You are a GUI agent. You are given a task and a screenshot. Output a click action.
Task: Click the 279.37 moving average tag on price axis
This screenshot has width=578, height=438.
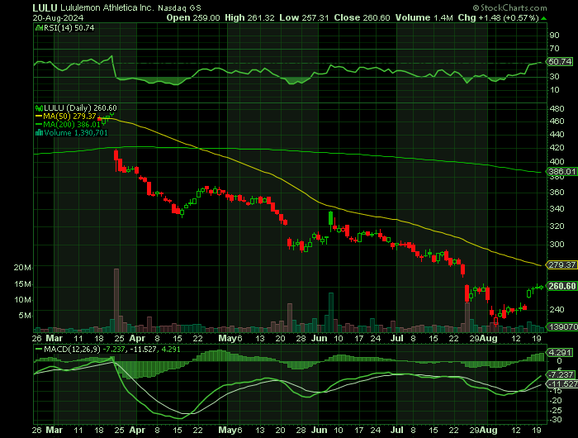[561, 265]
